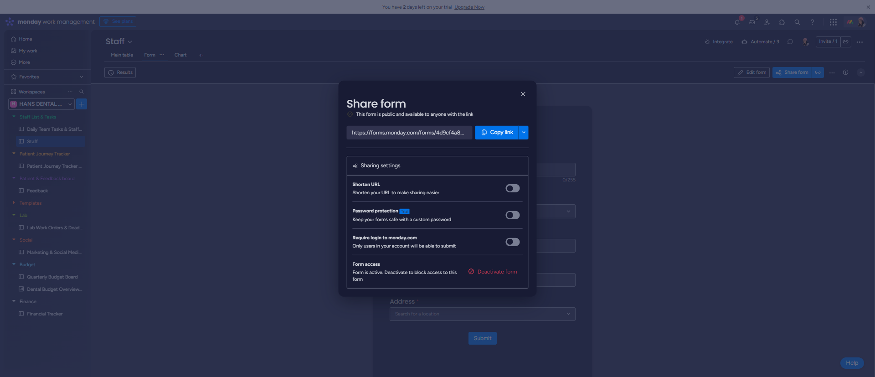Screen dimensions: 875x377
Task: Expand the Templates folder
Action: [x=14, y=203]
